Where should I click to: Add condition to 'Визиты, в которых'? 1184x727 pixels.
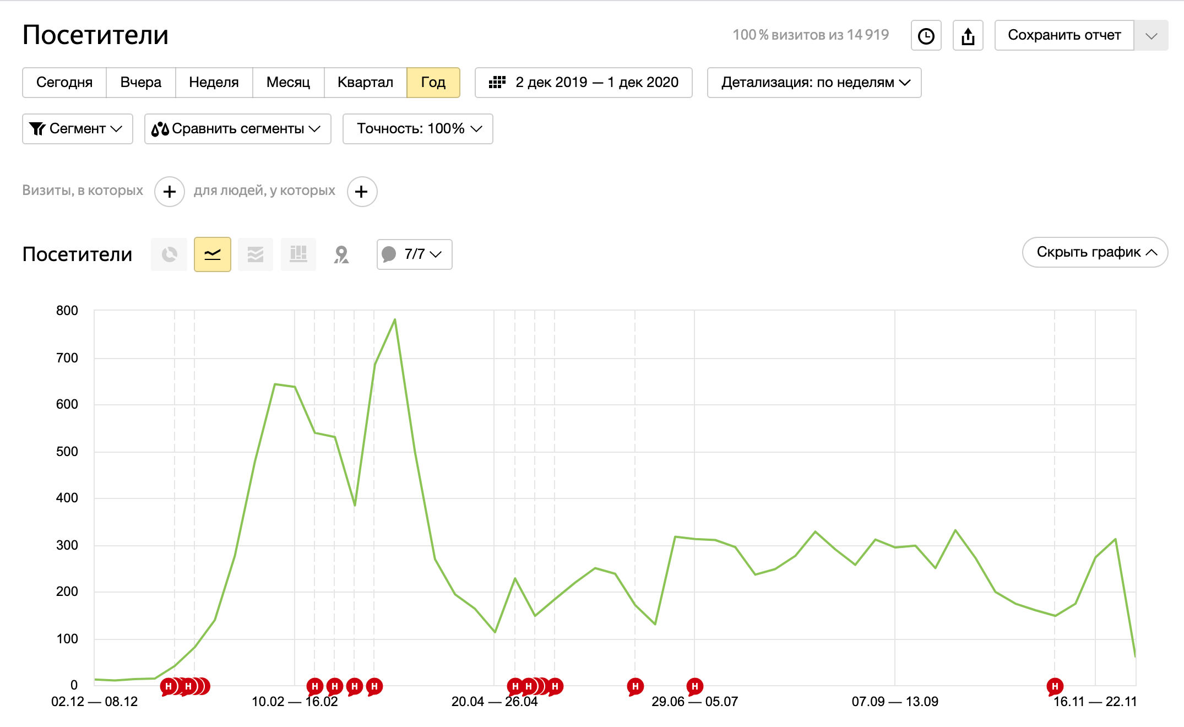[169, 192]
